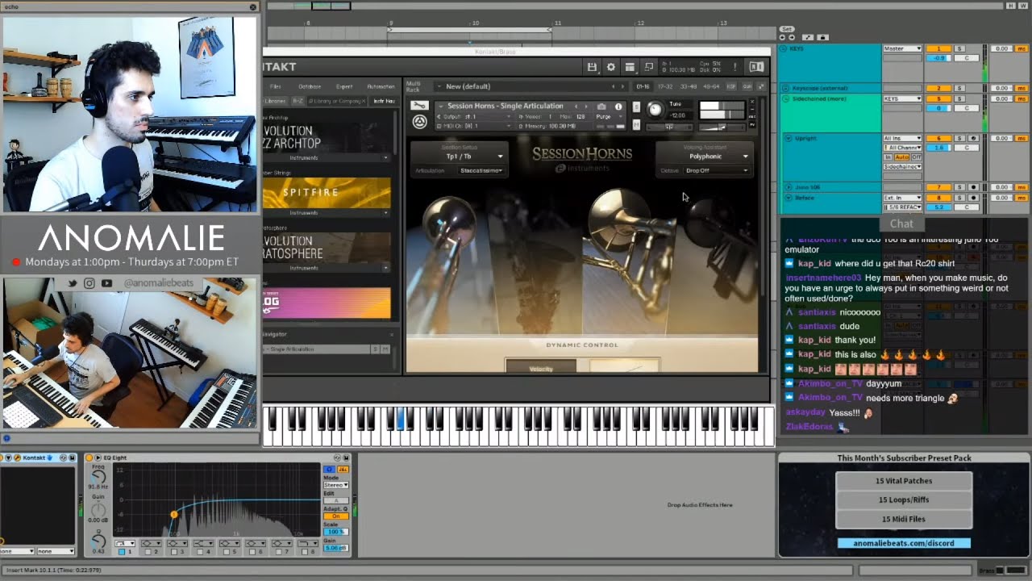Click anomaliebeats.com/discord link
Screen dimensions: 1032x581
904,543
